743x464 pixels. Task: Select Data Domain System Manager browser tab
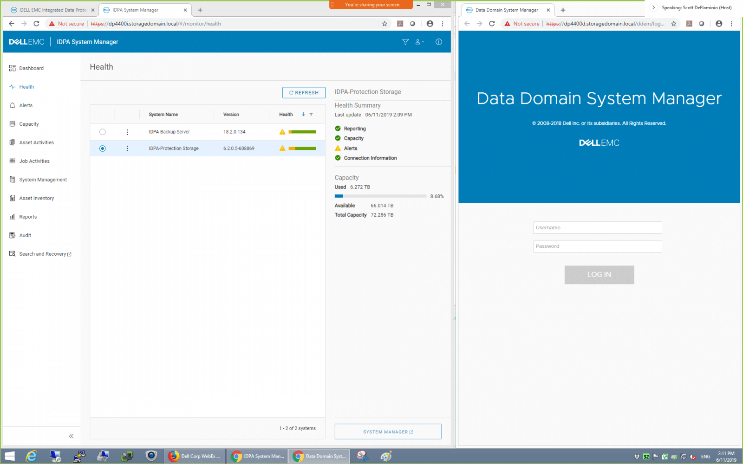(506, 10)
